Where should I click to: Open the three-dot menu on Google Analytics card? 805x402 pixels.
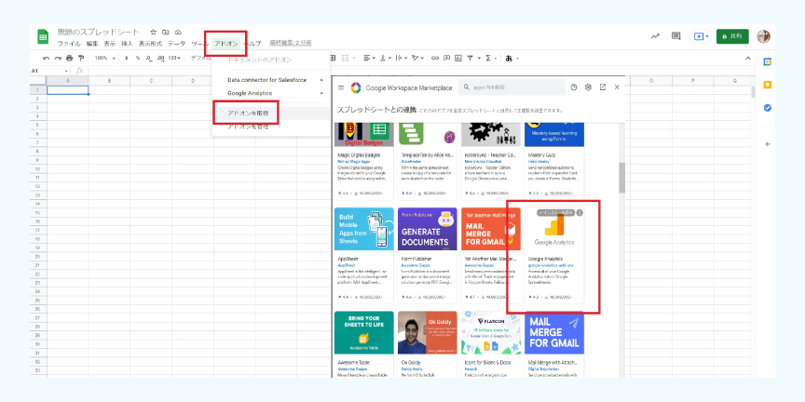point(580,212)
